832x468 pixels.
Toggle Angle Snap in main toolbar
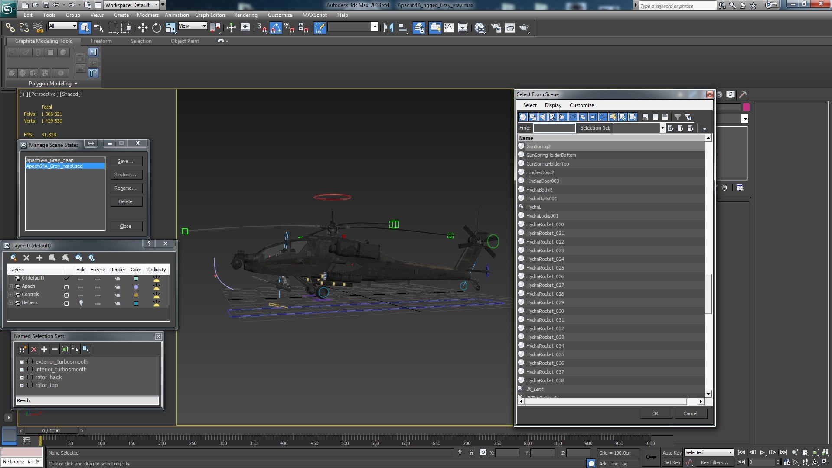276,28
